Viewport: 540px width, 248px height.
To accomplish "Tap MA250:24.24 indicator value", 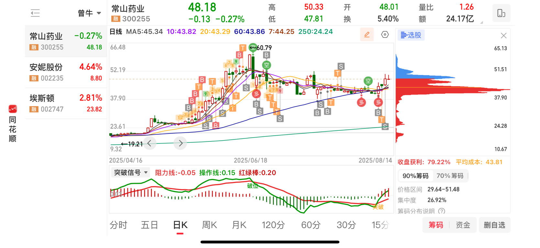I will tap(315, 32).
